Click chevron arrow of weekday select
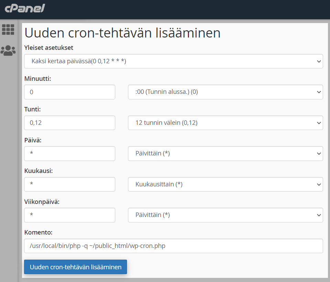 319,215
